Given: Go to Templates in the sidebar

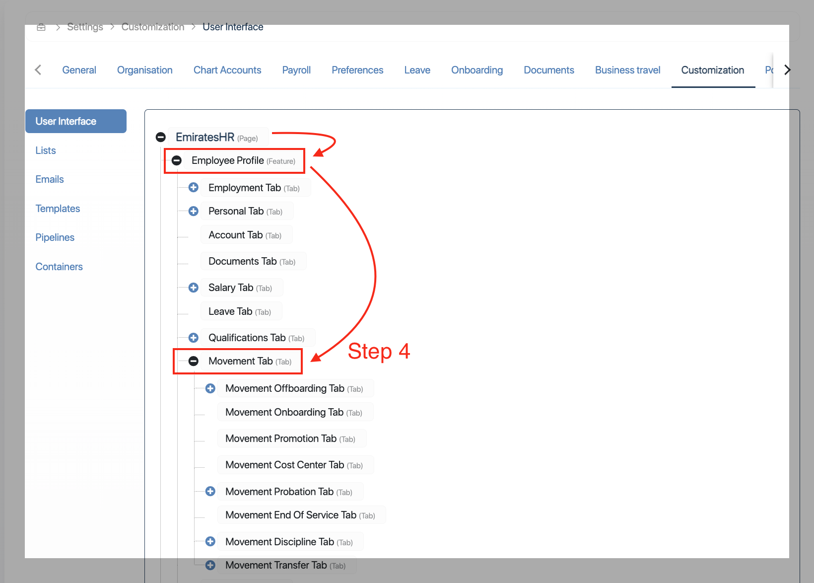Looking at the screenshot, I should [x=58, y=209].
